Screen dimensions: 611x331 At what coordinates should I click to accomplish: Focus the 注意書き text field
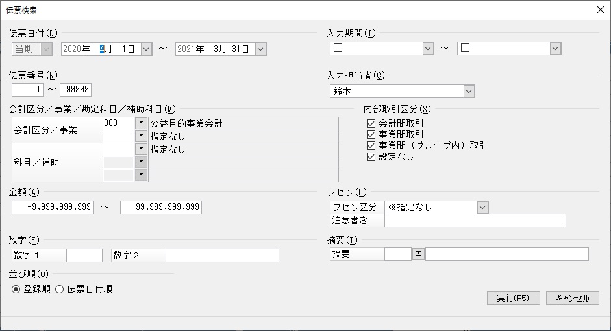(x=475, y=221)
